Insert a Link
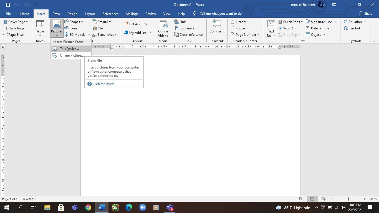Screen dimensions: 379x213 click(180, 22)
